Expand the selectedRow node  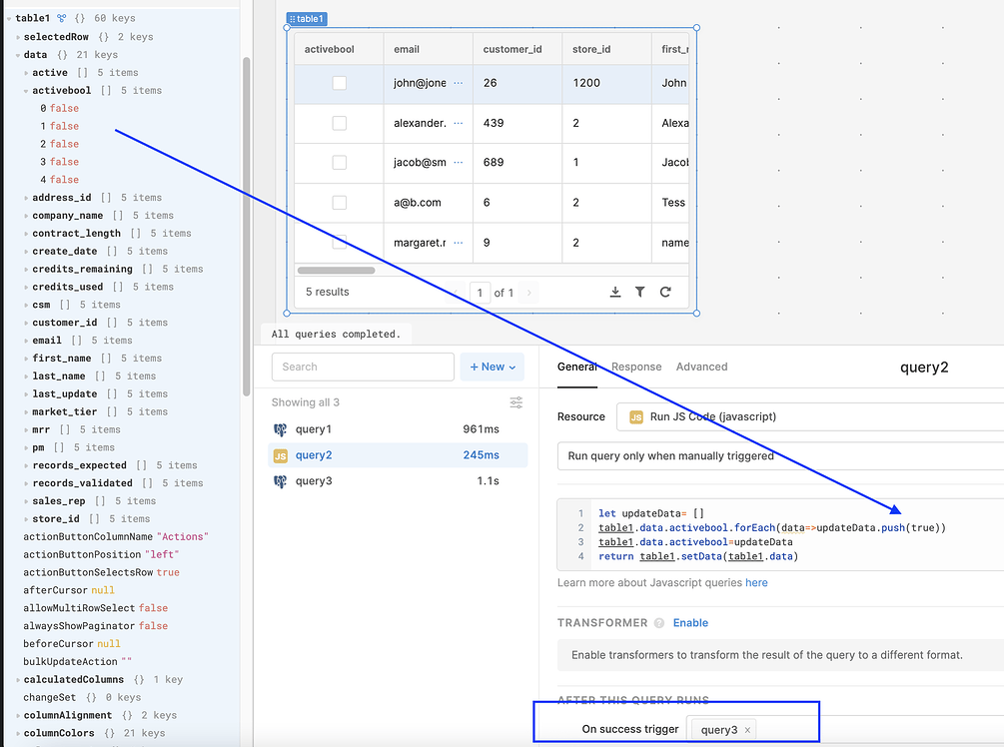click(18, 37)
